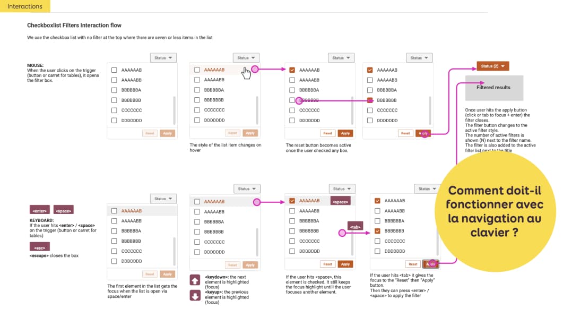Uncheck the checked BBBBBBB box in the last keyboard panel
This screenshot has height=317, width=563.
tap(377, 231)
